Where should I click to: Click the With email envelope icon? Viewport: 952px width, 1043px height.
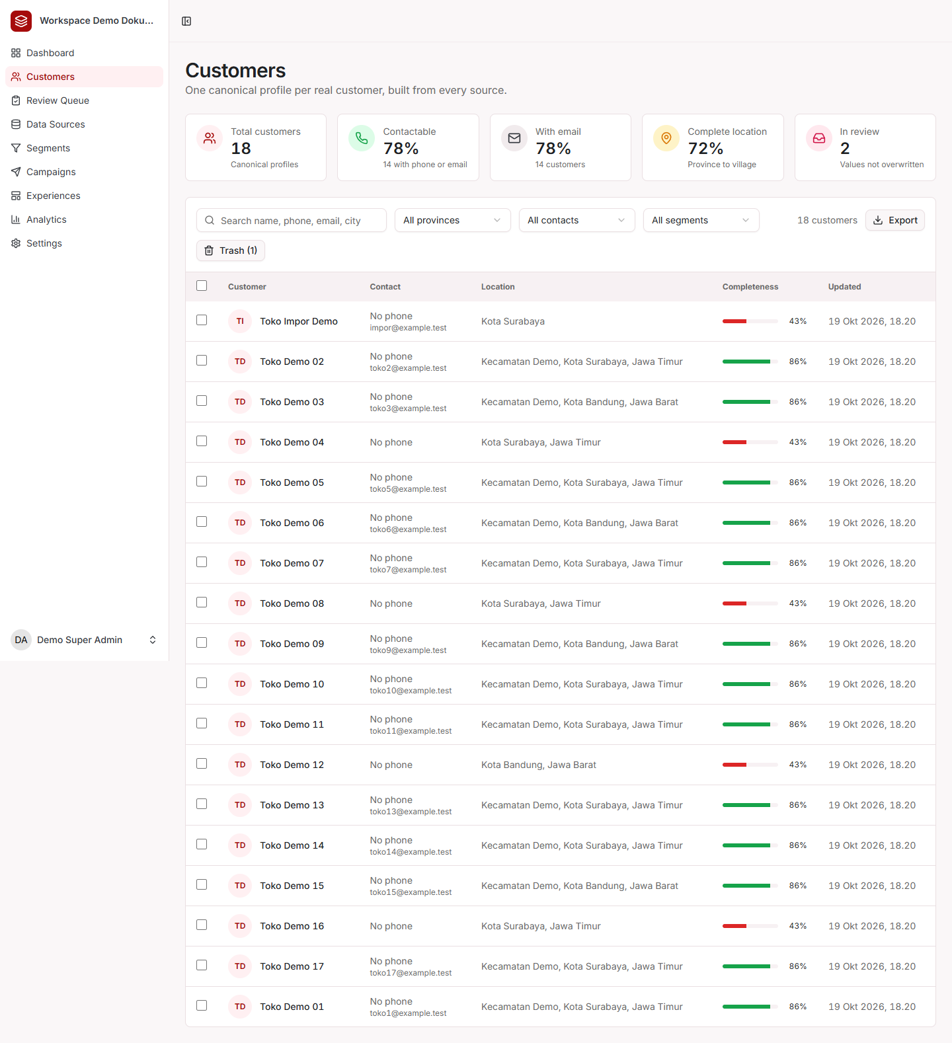[x=514, y=138]
